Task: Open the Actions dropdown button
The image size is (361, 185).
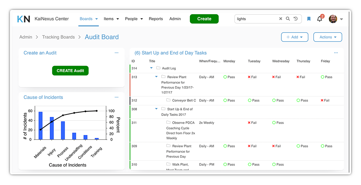Action: click(328, 37)
